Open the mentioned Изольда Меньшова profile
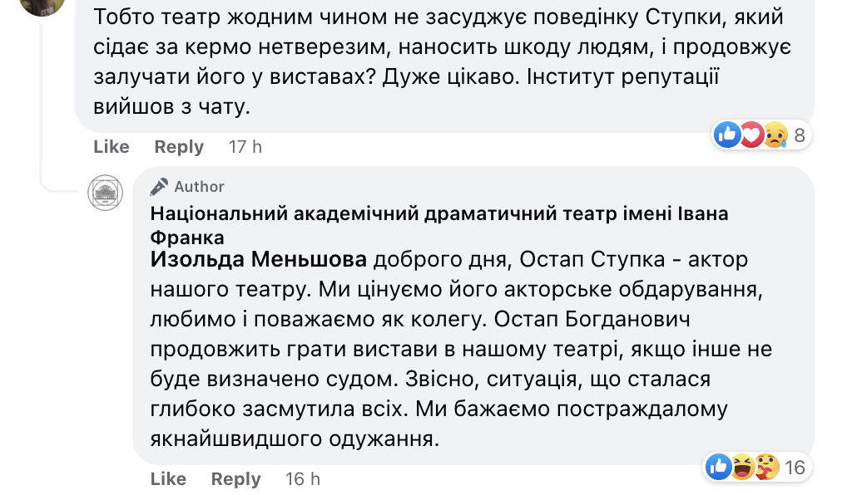857x495 pixels. pos(259,259)
